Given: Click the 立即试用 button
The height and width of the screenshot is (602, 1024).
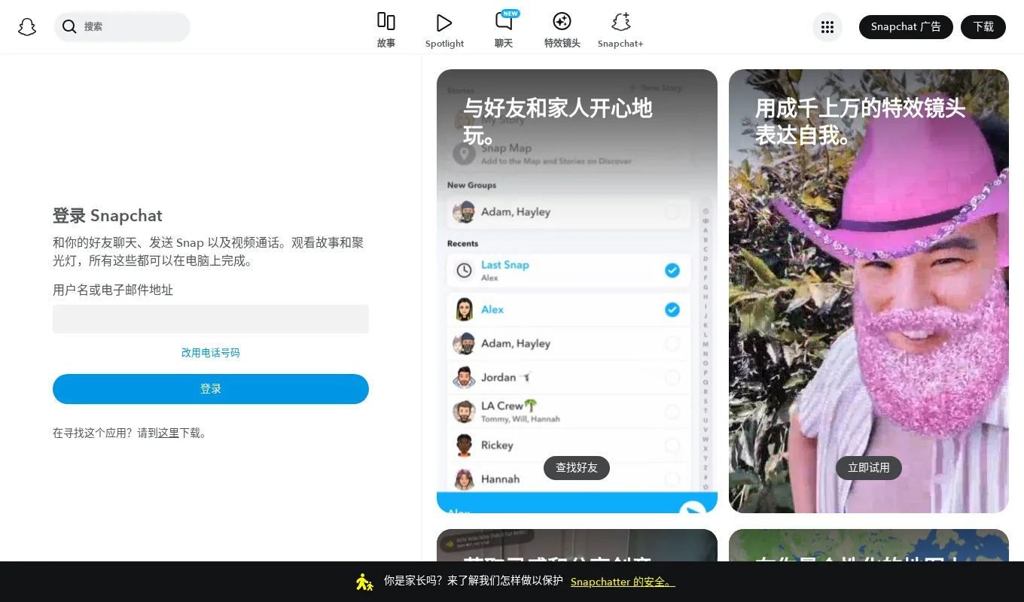Looking at the screenshot, I should [x=869, y=467].
